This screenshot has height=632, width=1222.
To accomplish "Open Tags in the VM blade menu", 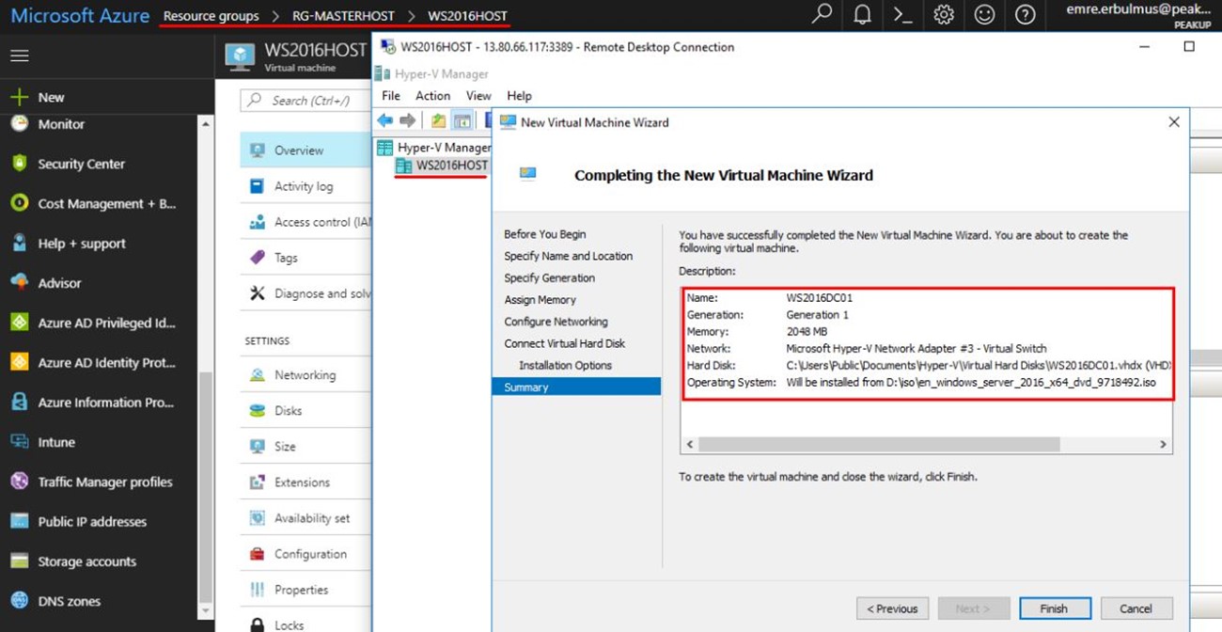I will pyautogui.click(x=305, y=258).
